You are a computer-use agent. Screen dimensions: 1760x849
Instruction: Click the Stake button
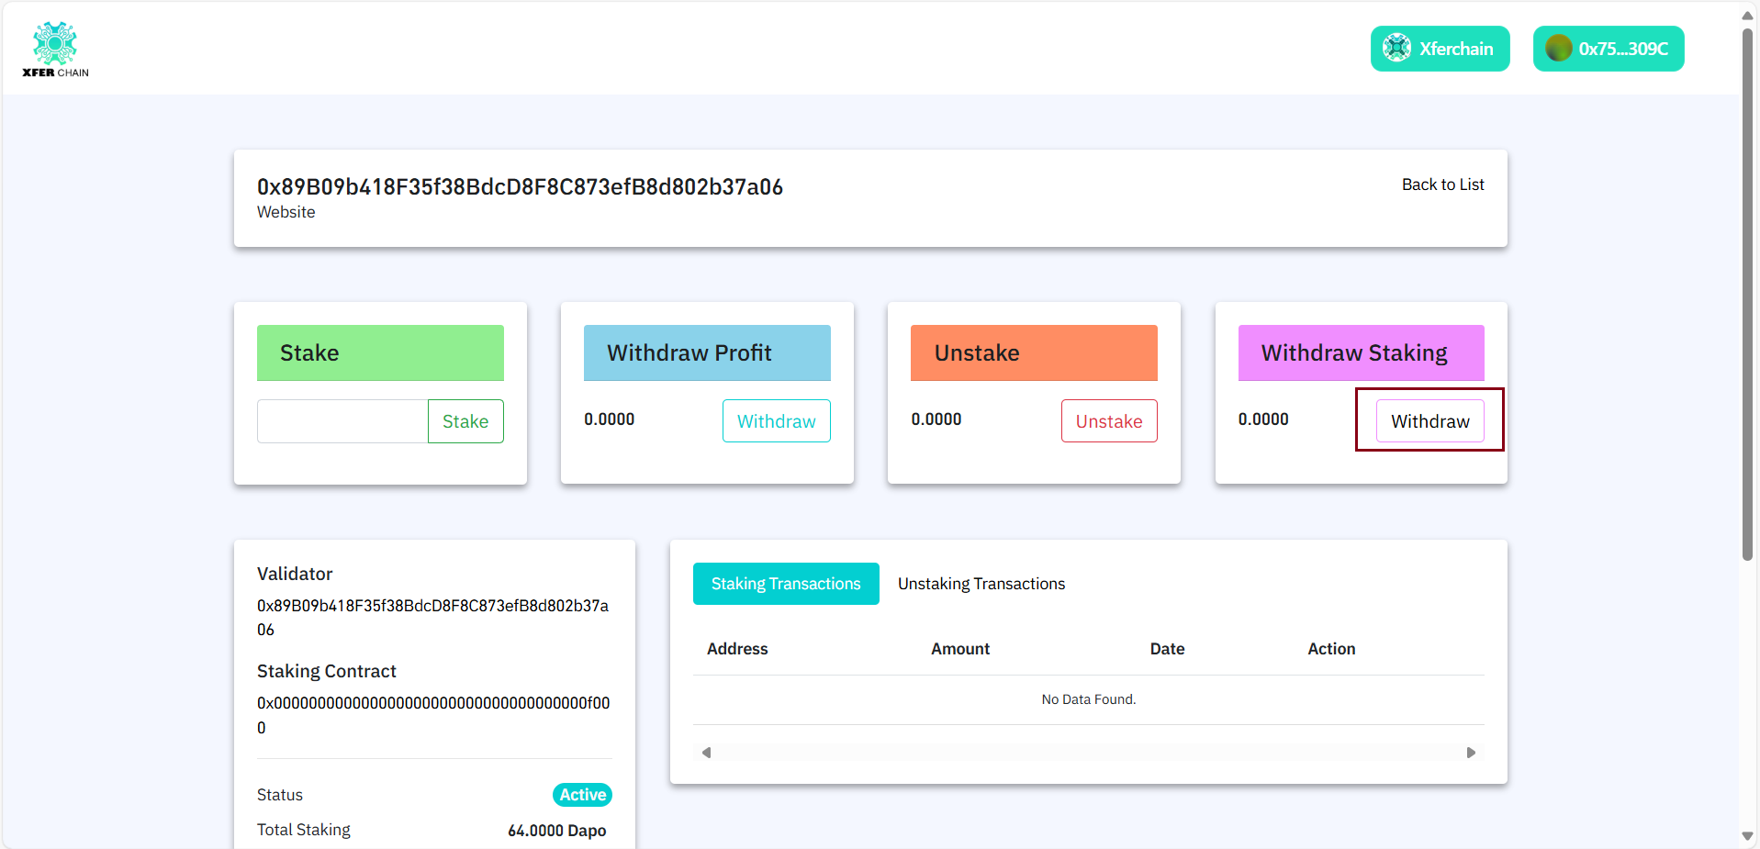tap(465, 420)
